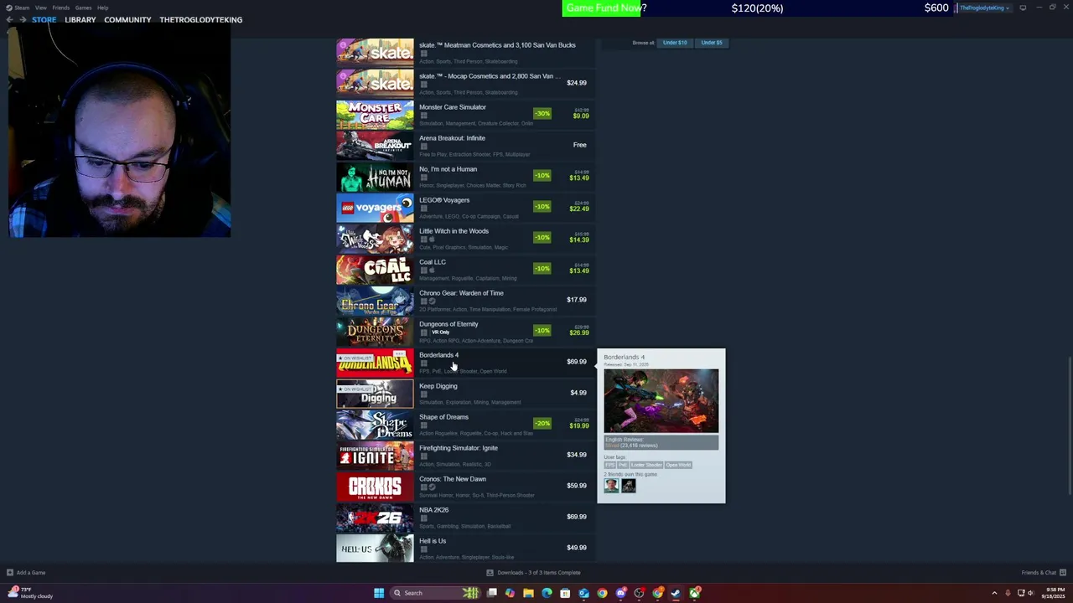Image resolution: width=1073 pixels, height=603 pixels.
Task: Open the Windows Start menu
Action: pos(379,593)
